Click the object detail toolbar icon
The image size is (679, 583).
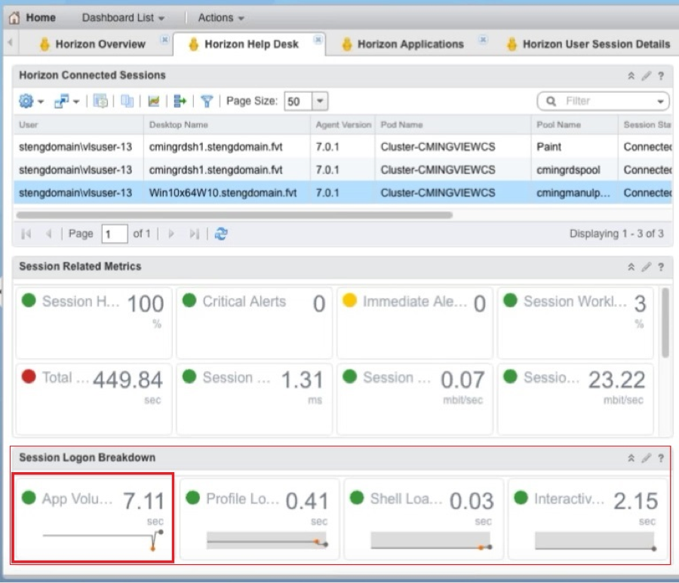click(x=100, y=101)
